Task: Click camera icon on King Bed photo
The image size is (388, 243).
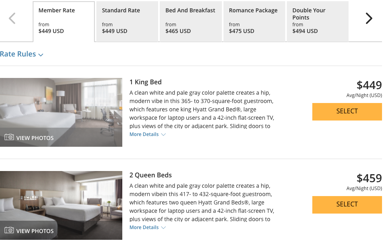Action: click(x=9, y=137)
